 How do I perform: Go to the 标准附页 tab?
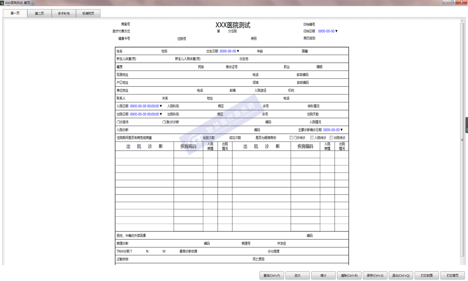click(x=88, y=14)
